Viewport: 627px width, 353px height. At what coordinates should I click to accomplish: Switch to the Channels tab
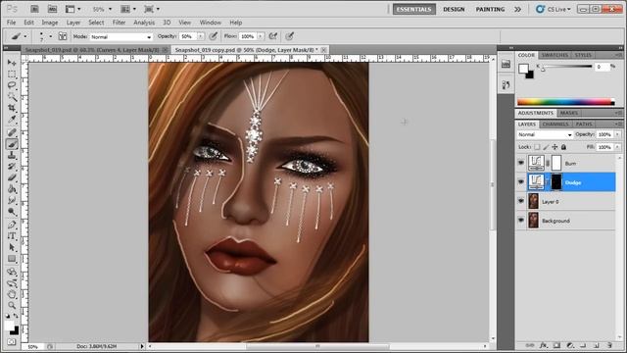pyautogui.click(x=555, y=125)
